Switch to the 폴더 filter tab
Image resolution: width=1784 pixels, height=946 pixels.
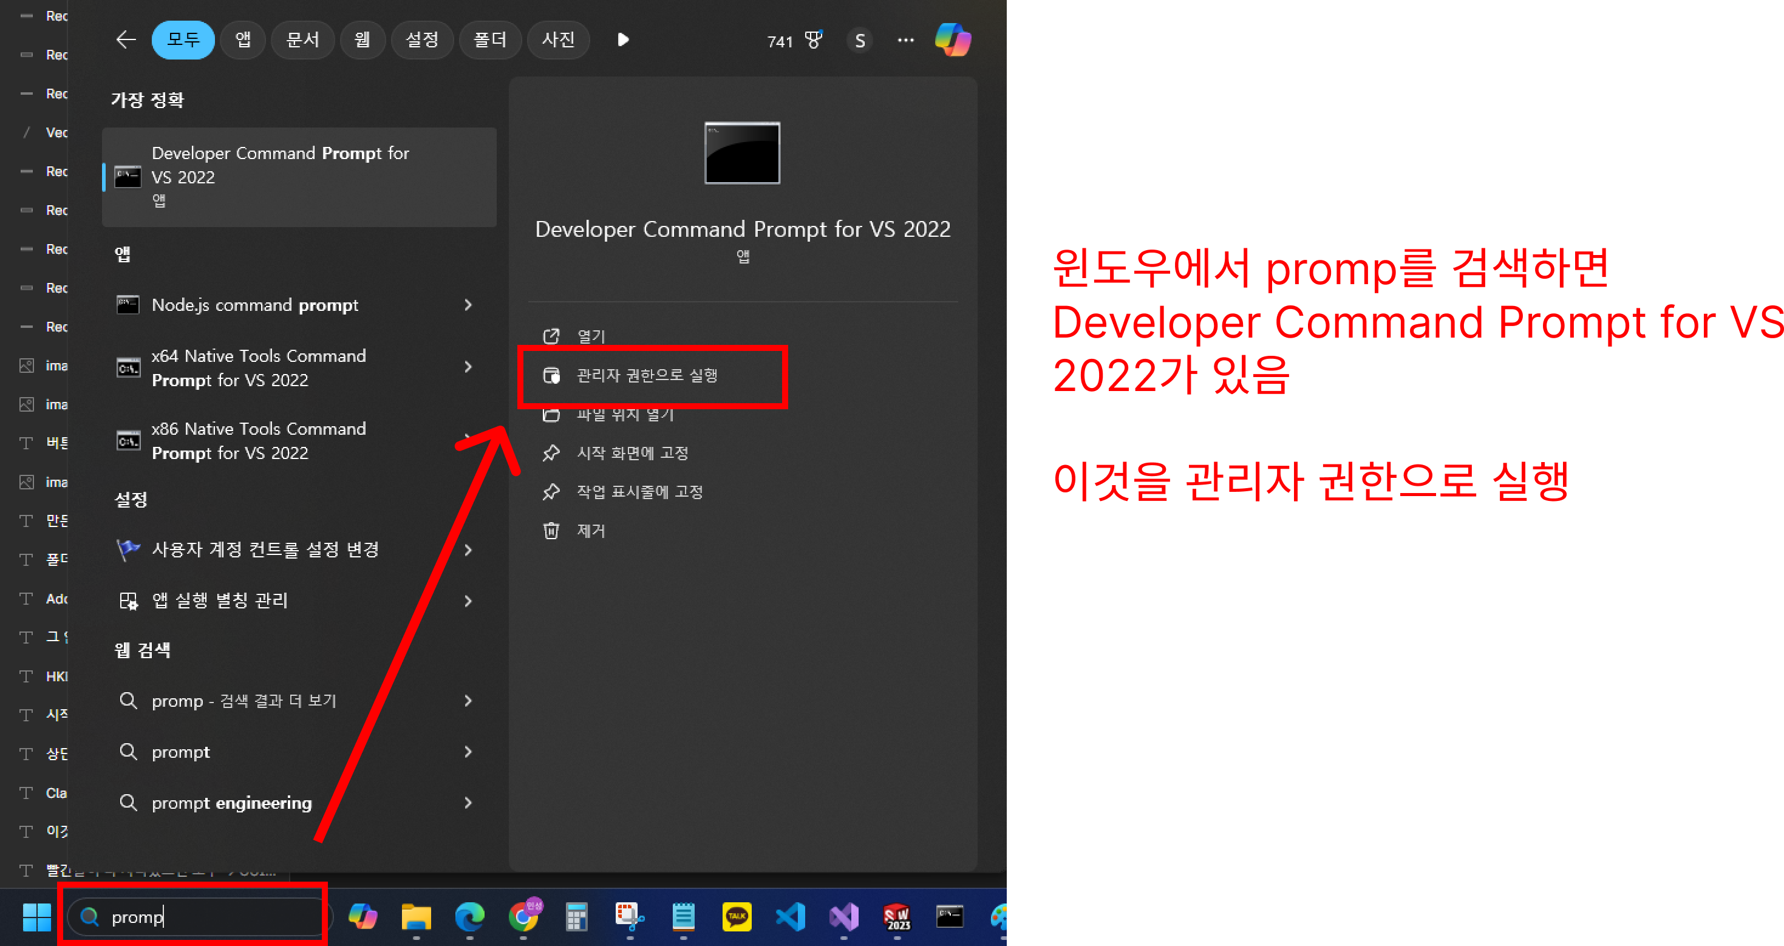[489, 39]
